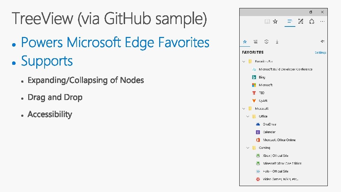341x192 pixels.
Task: Collapse the Gaming folder node
Action: (248, 148)
